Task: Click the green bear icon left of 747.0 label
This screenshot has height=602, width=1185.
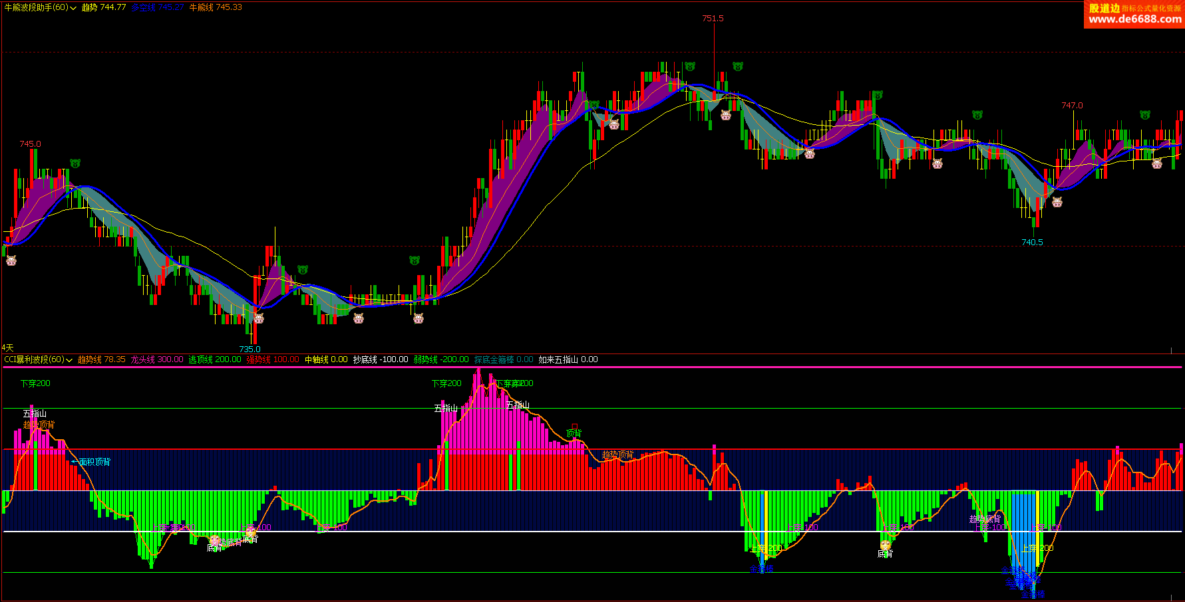Action: 977,115
